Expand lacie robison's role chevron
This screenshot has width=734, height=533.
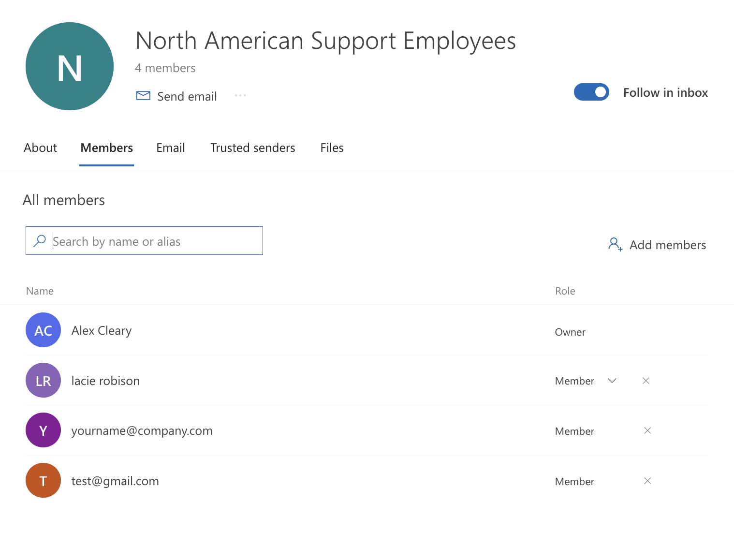click(x=612, y=381)
